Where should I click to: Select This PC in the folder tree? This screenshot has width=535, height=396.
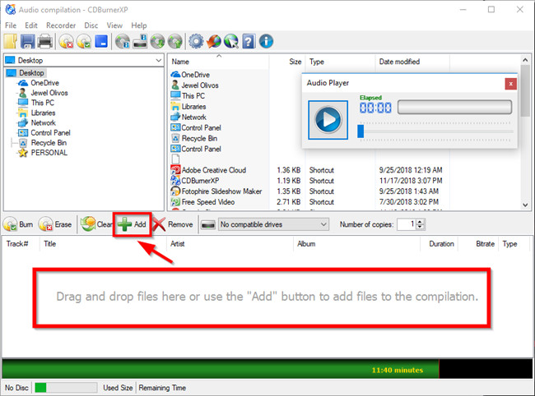pyautogui.click(x=43, y=103)
